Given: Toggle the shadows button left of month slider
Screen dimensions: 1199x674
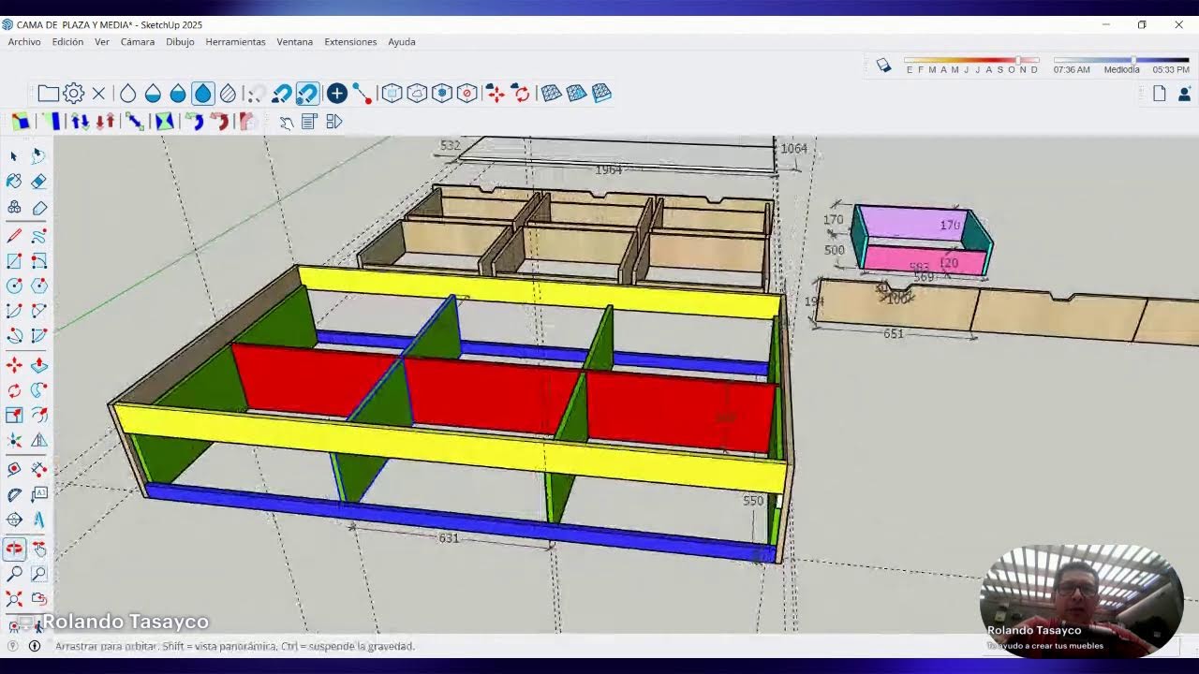Looking at the screenshot, I should pos(883,65).
